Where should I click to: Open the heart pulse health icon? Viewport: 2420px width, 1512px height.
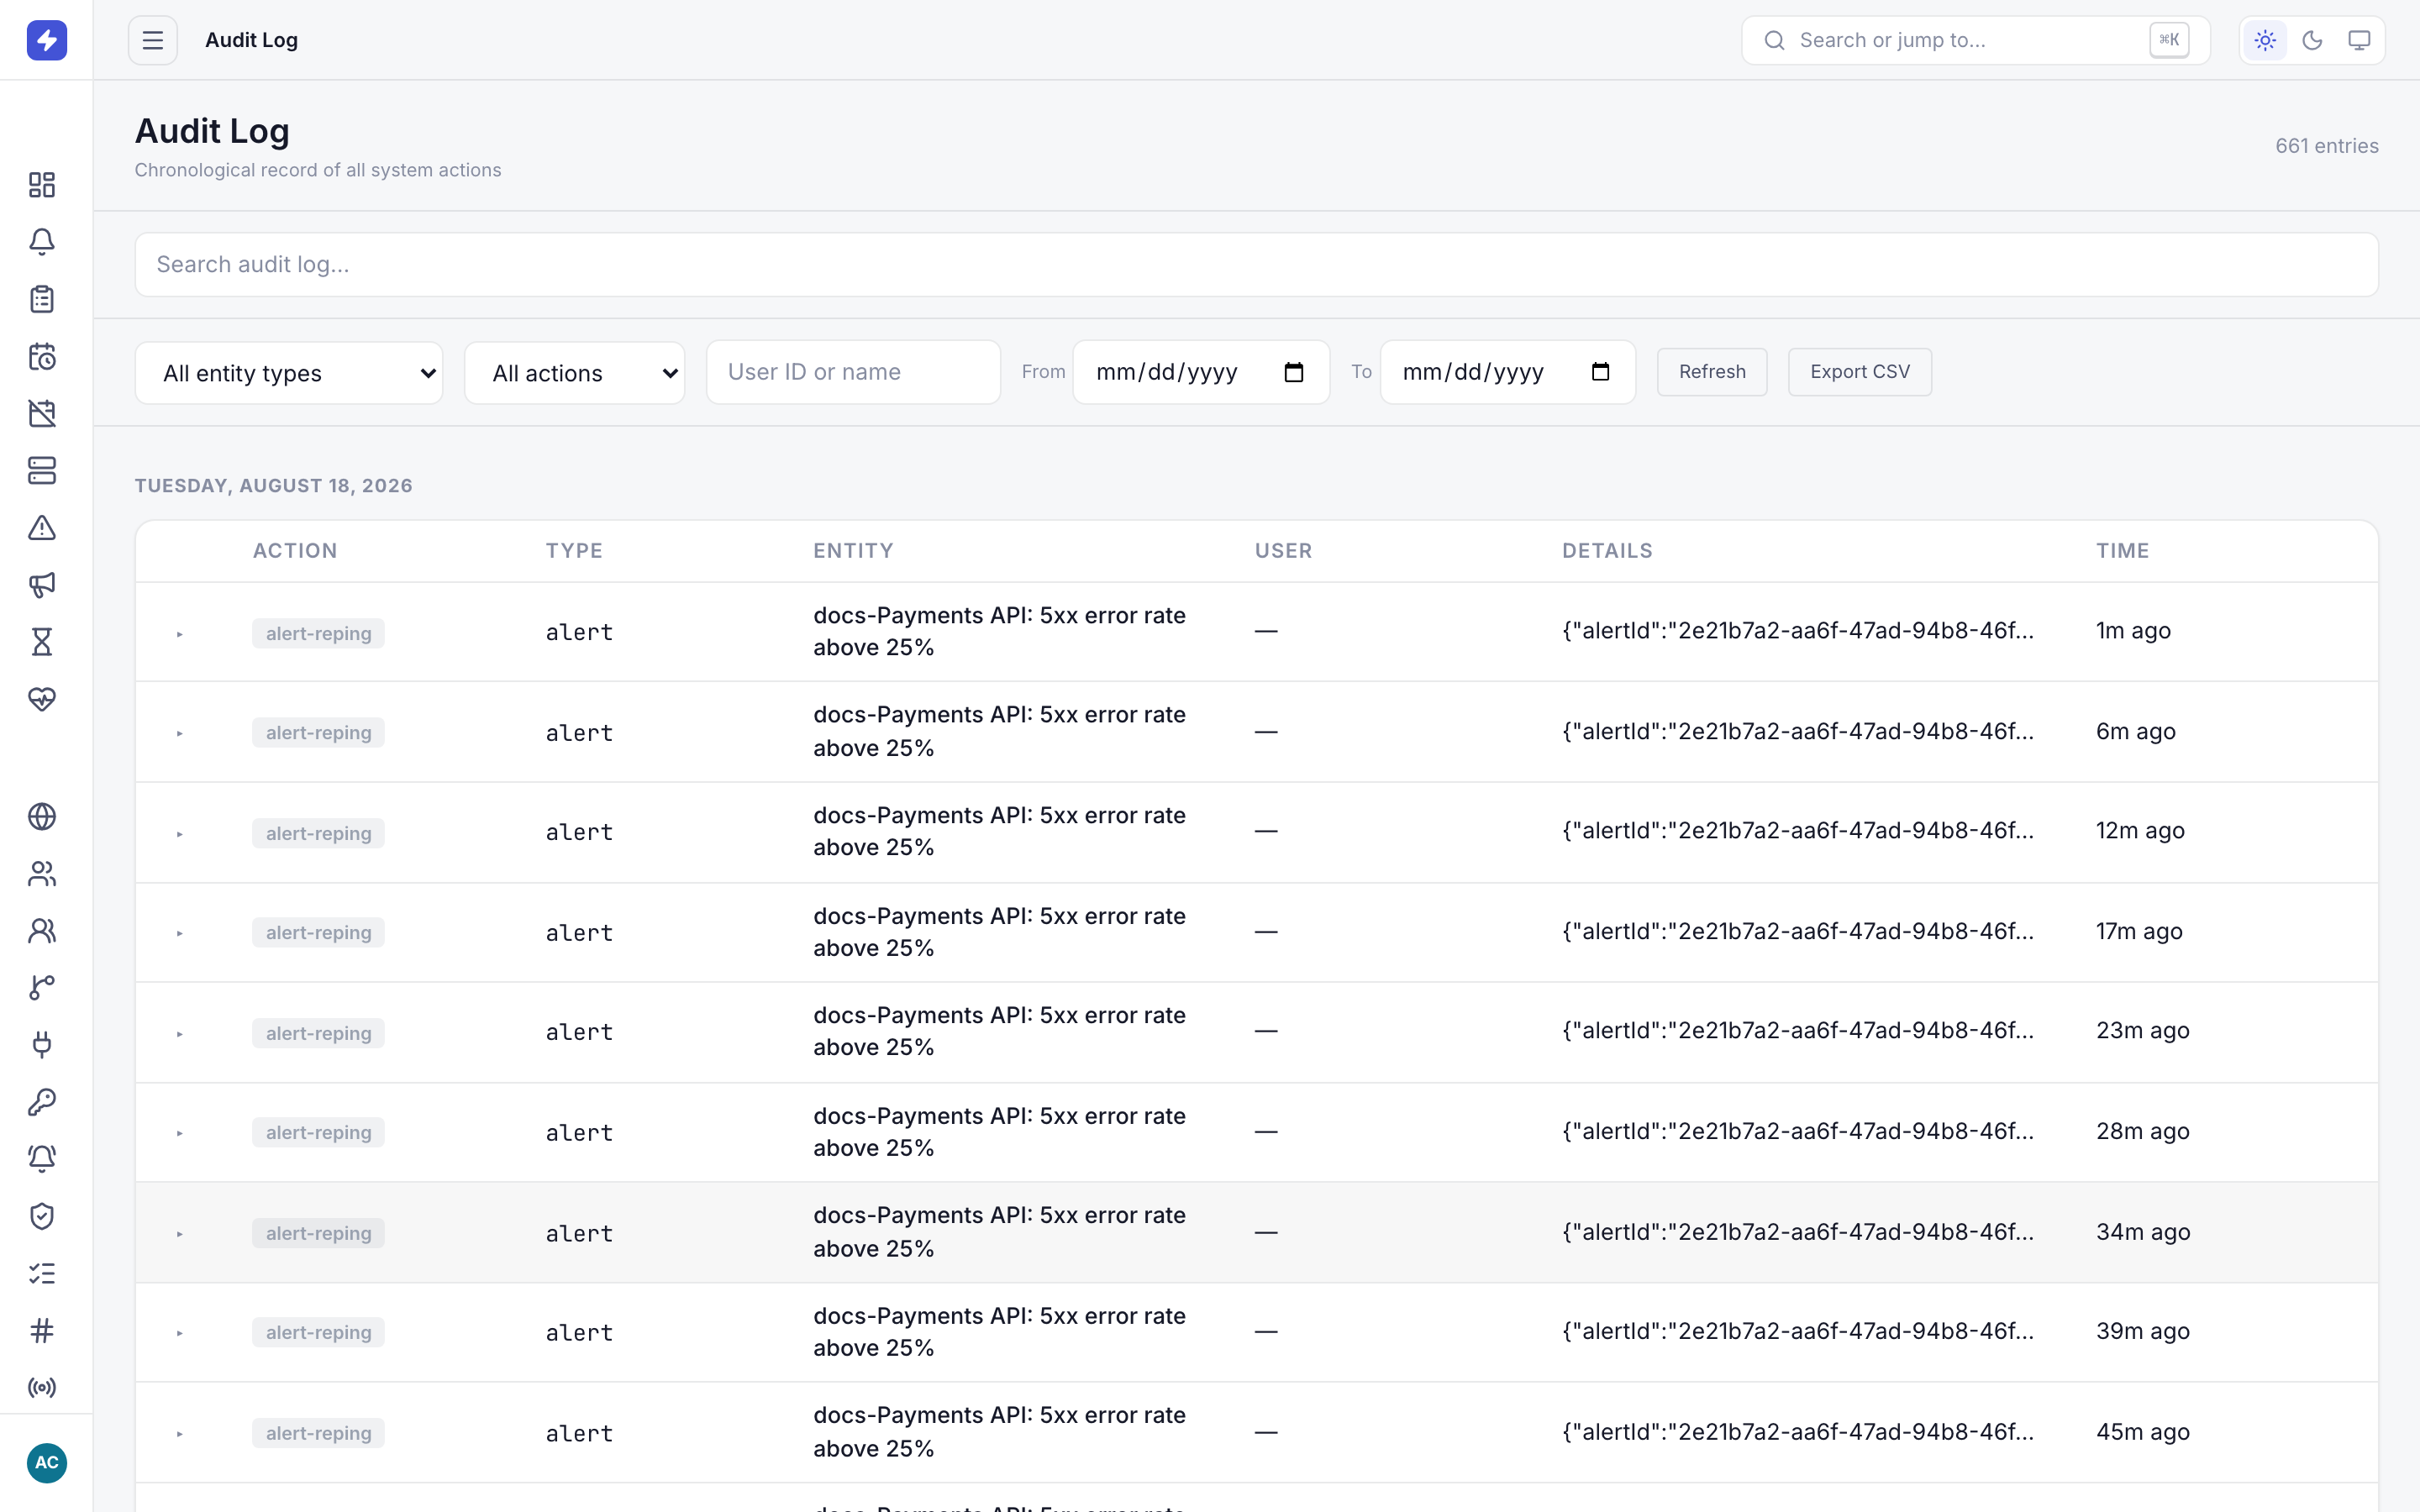(x=42, y=698)
